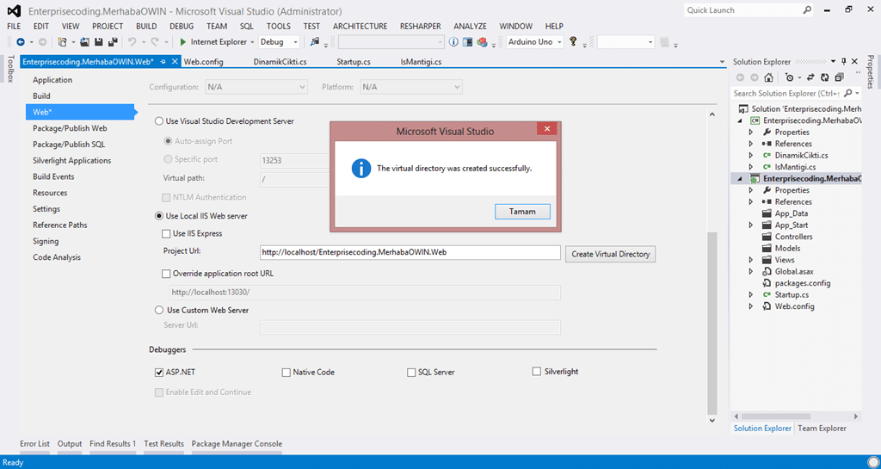Click the Solution Explorer horizontal scrollbar thumb
Viewport: 881px width, 469px height.
coord(775,417)
